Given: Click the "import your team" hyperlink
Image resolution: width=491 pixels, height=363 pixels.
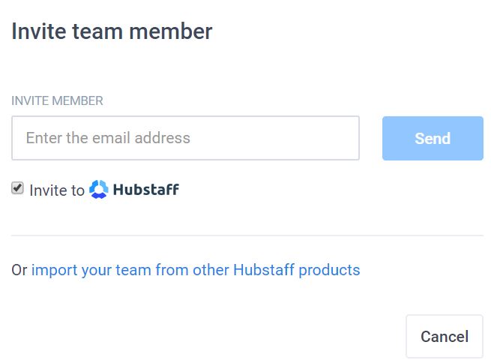Looking at the screenshot, I should (x=91, y=270).
